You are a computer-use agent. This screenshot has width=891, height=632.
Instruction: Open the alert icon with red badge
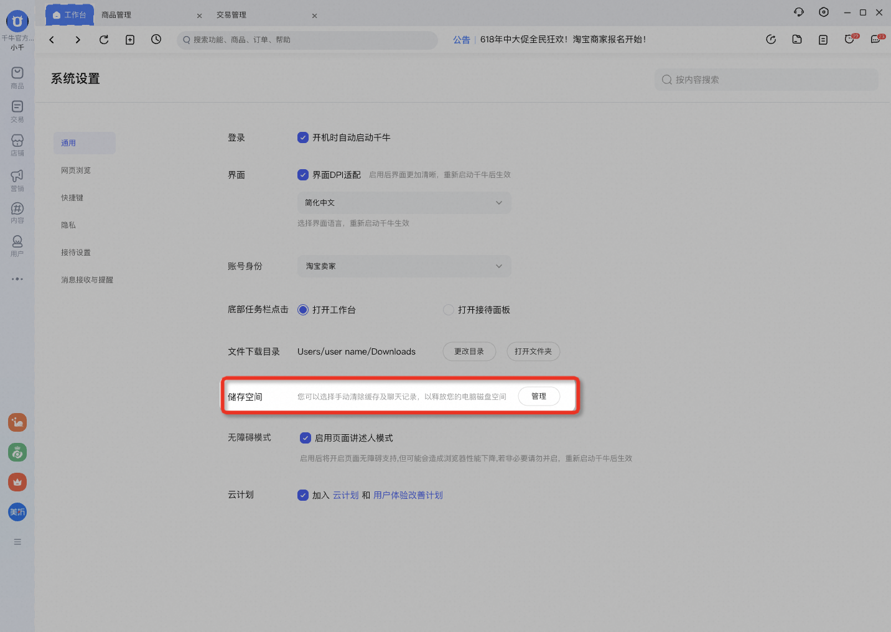(850, 39)
